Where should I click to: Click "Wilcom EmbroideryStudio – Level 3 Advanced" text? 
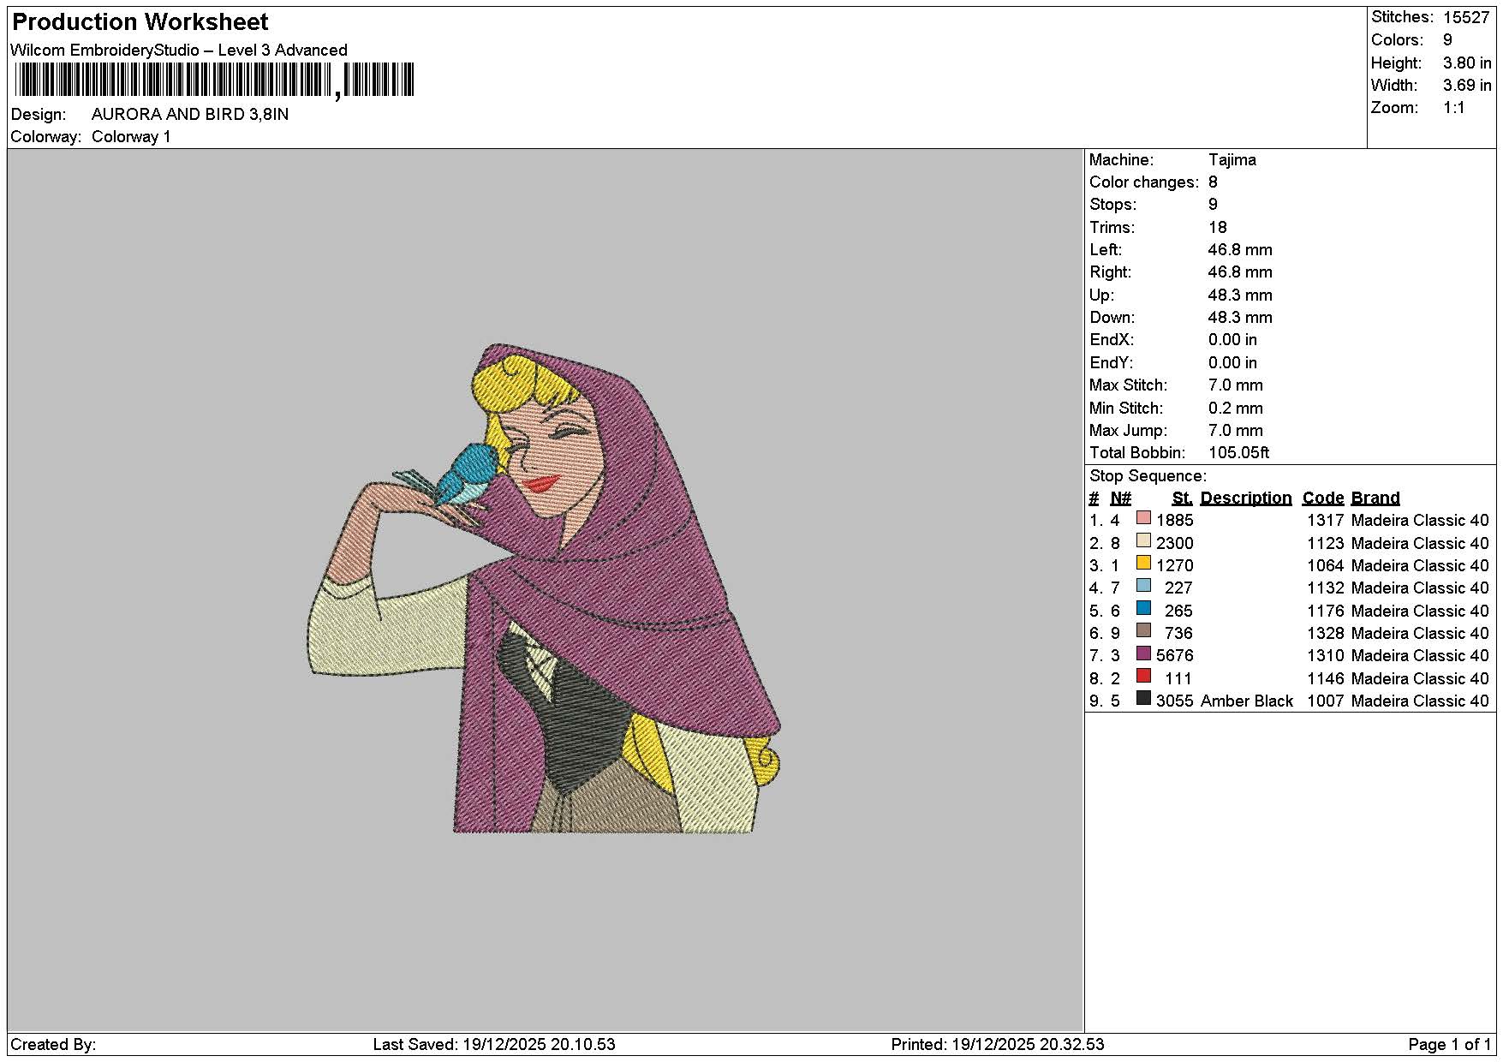(179, 50)
